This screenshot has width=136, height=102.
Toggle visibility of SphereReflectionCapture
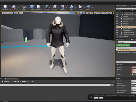pyautogui.click(x=117, y=15)
